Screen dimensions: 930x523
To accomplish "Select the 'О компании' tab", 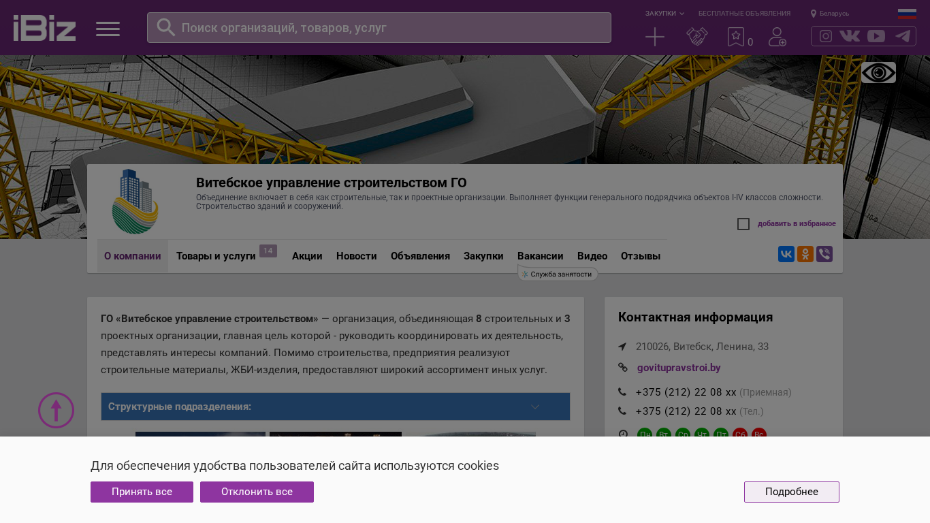I will (133, 256).
